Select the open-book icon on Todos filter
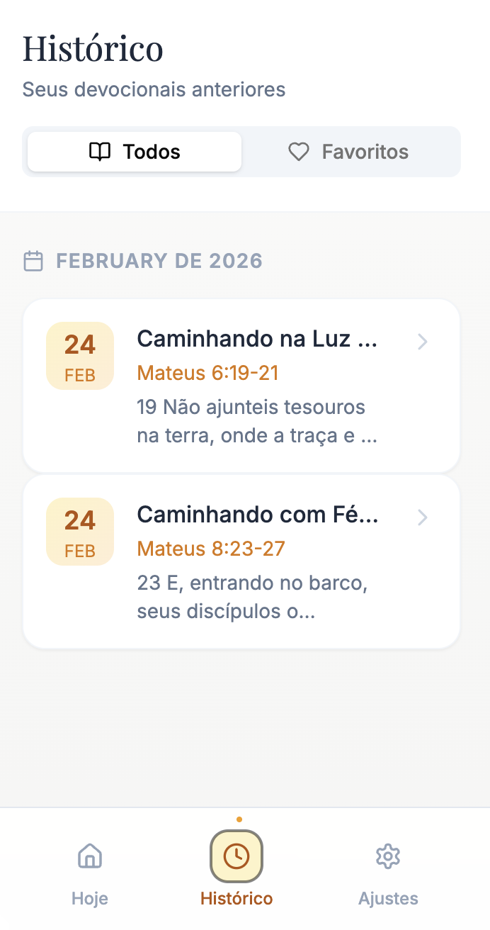The width and height of the screenshot is (490, 930). pyautogui.click(x=100, y=151)
